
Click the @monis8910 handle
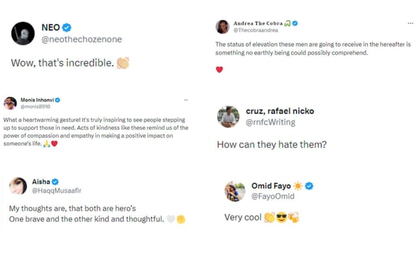pyautogui.click(x=36, y=106)
